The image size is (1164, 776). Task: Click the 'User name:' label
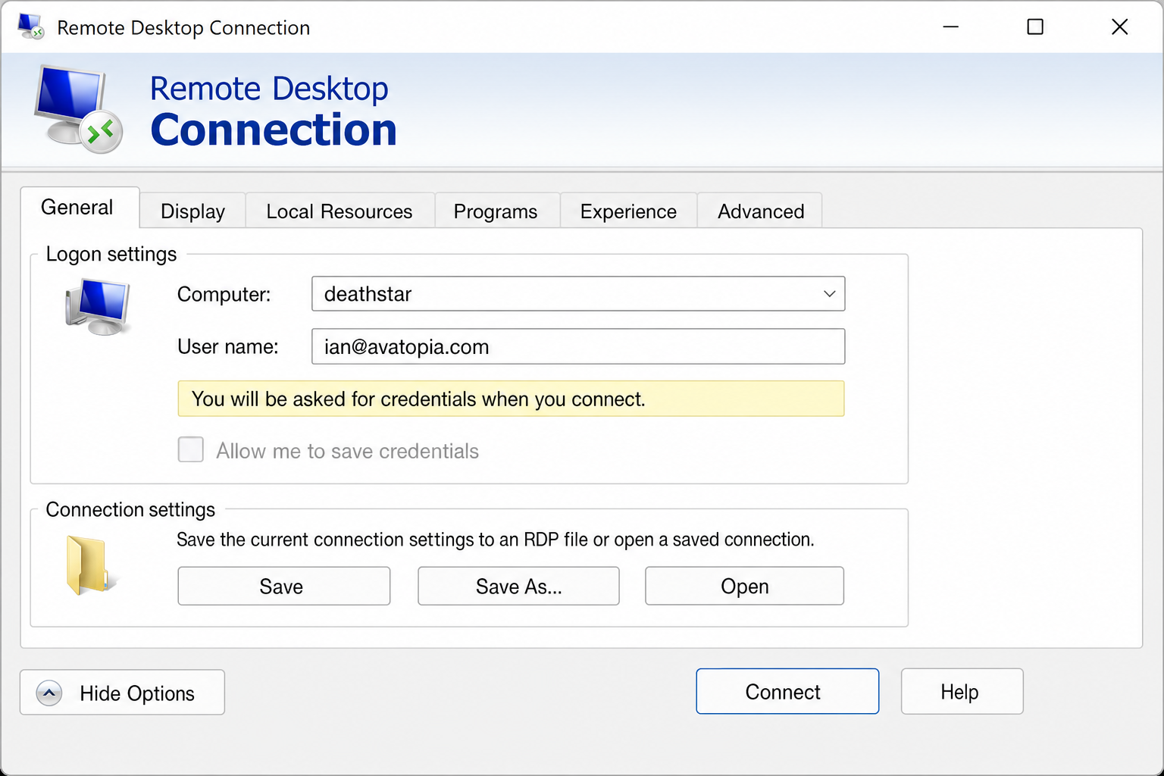(x=228, y=347)
